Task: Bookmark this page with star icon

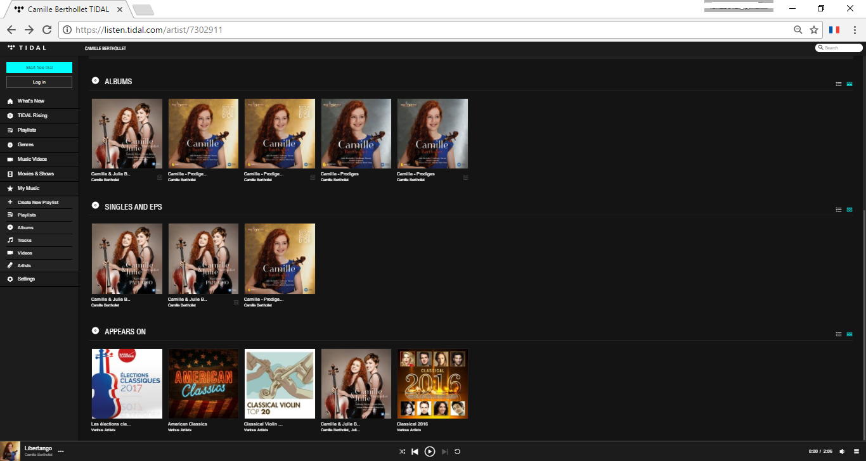Action: pos(814,30)
